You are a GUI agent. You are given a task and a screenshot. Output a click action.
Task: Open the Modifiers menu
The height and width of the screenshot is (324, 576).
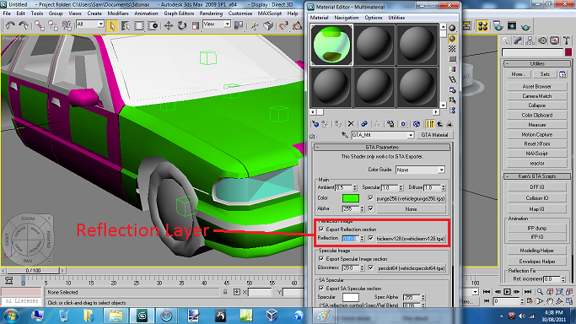117,13
